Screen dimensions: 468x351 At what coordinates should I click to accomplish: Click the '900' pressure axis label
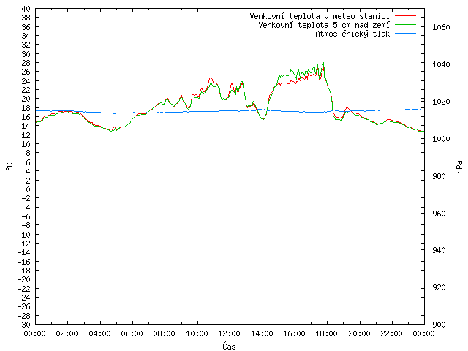coord(439,325)
